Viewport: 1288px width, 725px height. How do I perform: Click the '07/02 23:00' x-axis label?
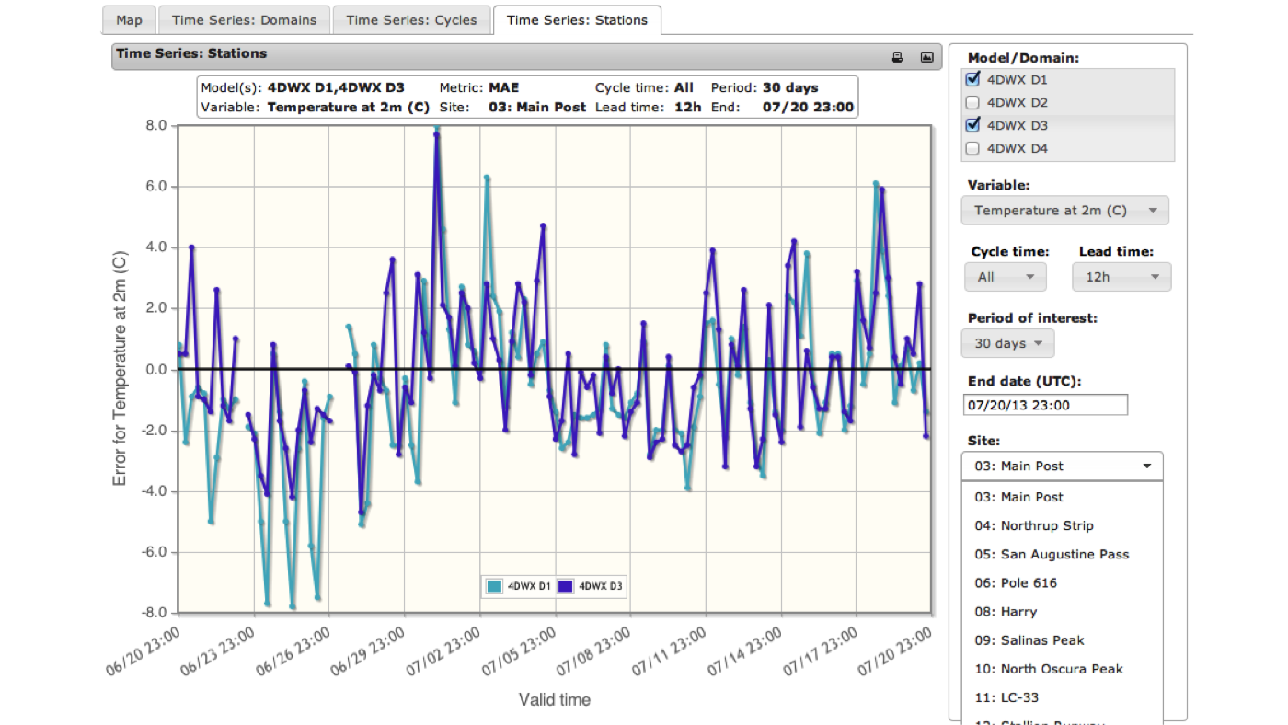click(445, 651)
